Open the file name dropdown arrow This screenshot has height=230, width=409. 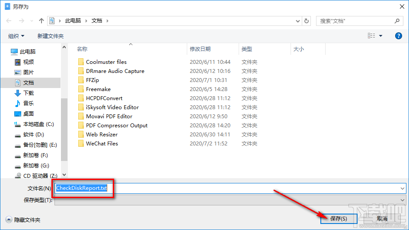402,188
